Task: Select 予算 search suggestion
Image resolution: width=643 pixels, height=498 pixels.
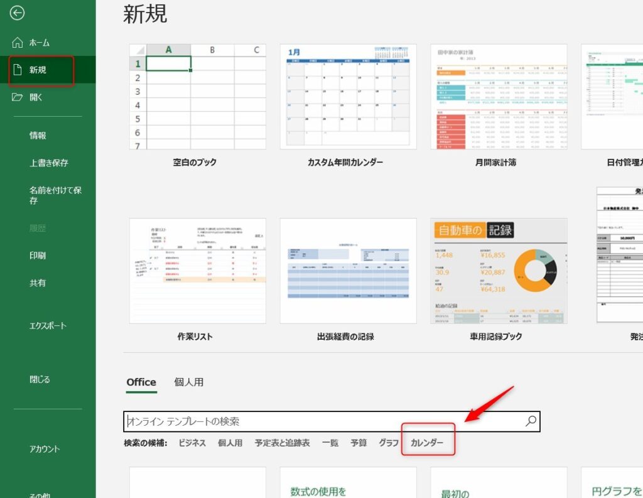Action: click(x=359, y=443)
